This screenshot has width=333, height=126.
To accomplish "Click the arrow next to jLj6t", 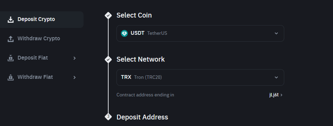I will [x=281, y=95].
